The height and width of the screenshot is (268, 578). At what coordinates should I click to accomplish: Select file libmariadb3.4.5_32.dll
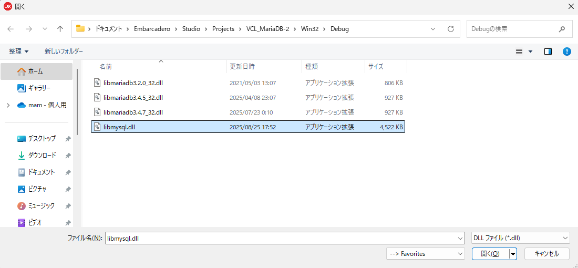pyautogui.click(x=248, y=98)
